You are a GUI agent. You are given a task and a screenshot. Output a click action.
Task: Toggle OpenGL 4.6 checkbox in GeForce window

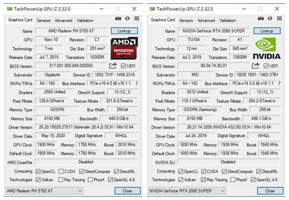(253, 180)
